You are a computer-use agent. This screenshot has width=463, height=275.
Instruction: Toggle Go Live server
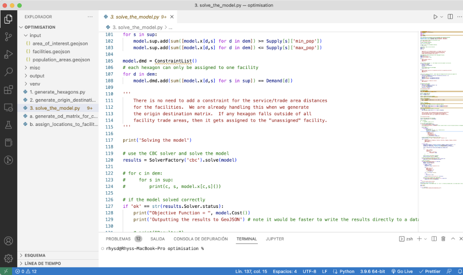[x=401, y=271]
